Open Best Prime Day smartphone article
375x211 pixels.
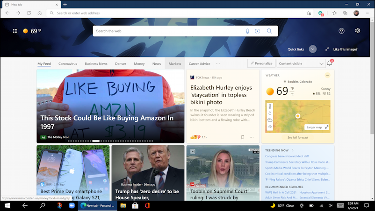coord(73,173)
